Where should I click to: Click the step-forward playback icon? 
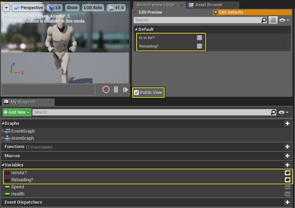coord(125,89)
